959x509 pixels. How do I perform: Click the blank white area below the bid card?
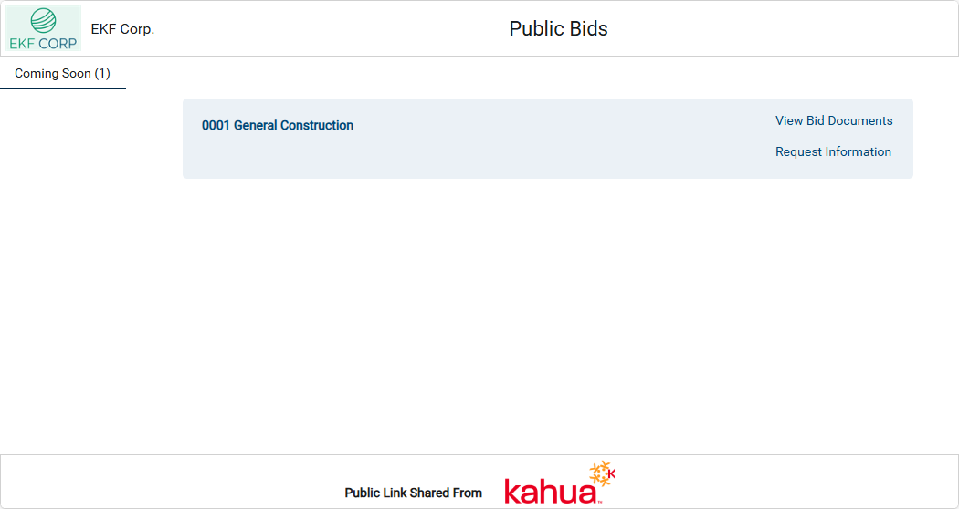coord(548,310)
